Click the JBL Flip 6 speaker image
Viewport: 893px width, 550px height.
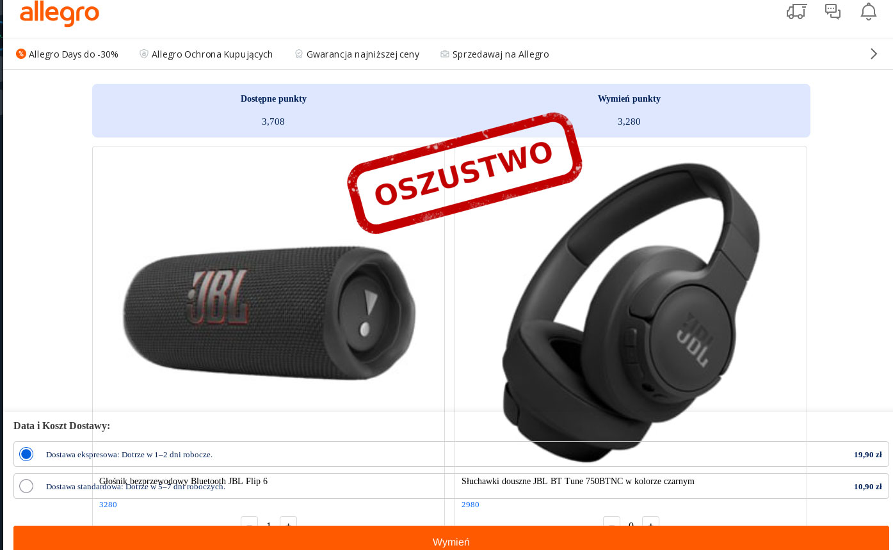pyautogui.click(x=269, y=313)
